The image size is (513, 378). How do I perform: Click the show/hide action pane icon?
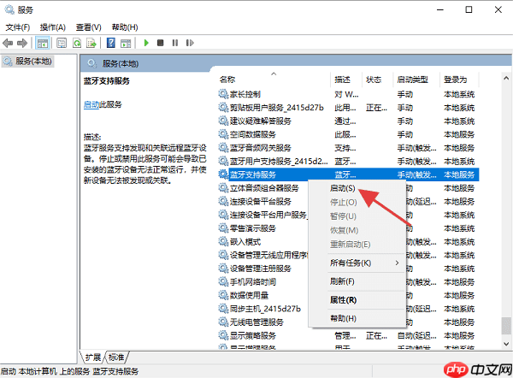[x=126, y=43]
